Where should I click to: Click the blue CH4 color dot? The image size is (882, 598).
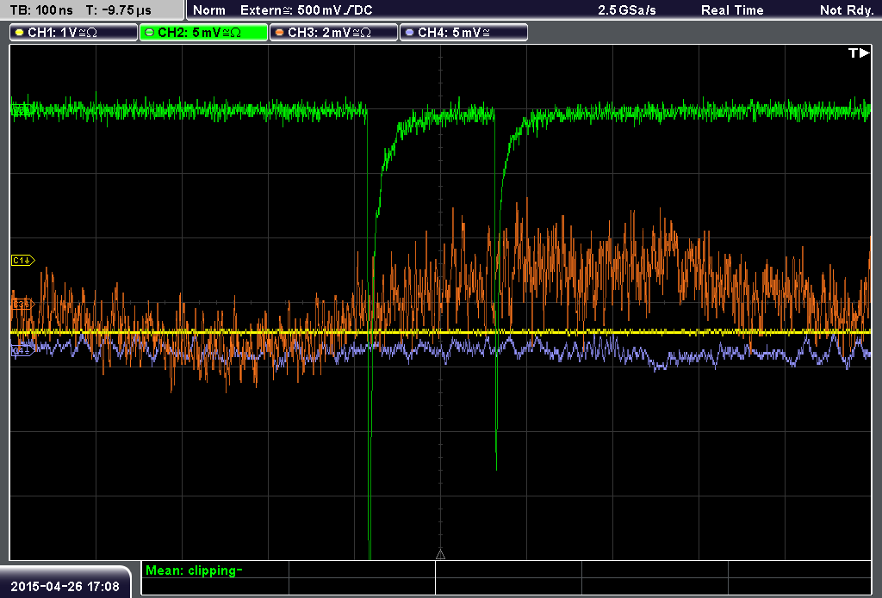point(409,33)
